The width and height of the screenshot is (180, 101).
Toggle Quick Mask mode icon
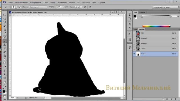pos(4,97)
